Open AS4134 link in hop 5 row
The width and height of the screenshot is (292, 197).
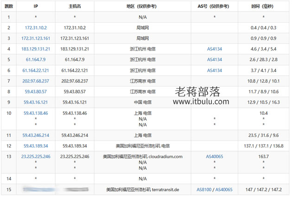pos(215,60)
